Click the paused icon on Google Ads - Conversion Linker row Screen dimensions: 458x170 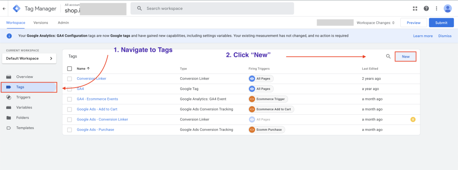413,119
